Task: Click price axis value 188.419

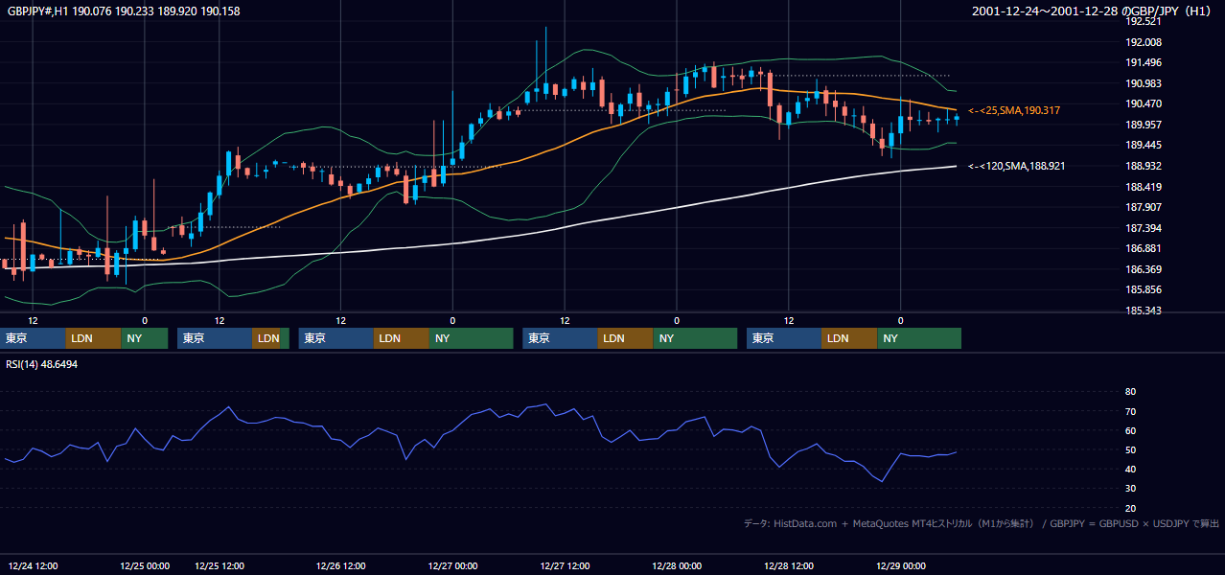Action: (x=1144, y=188)
